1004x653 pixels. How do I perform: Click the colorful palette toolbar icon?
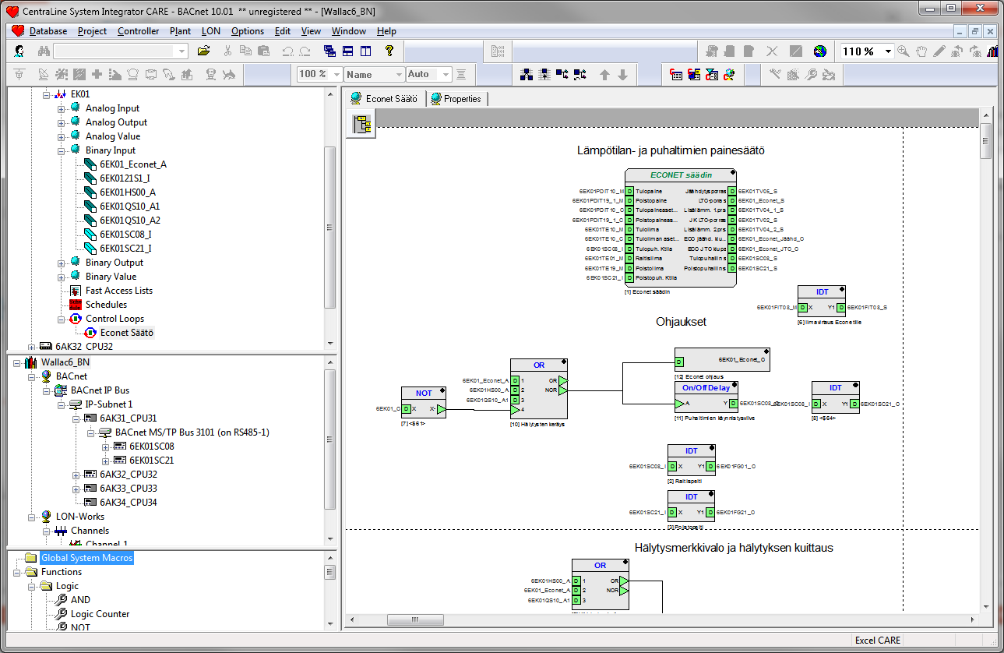(x=729, y=75)
